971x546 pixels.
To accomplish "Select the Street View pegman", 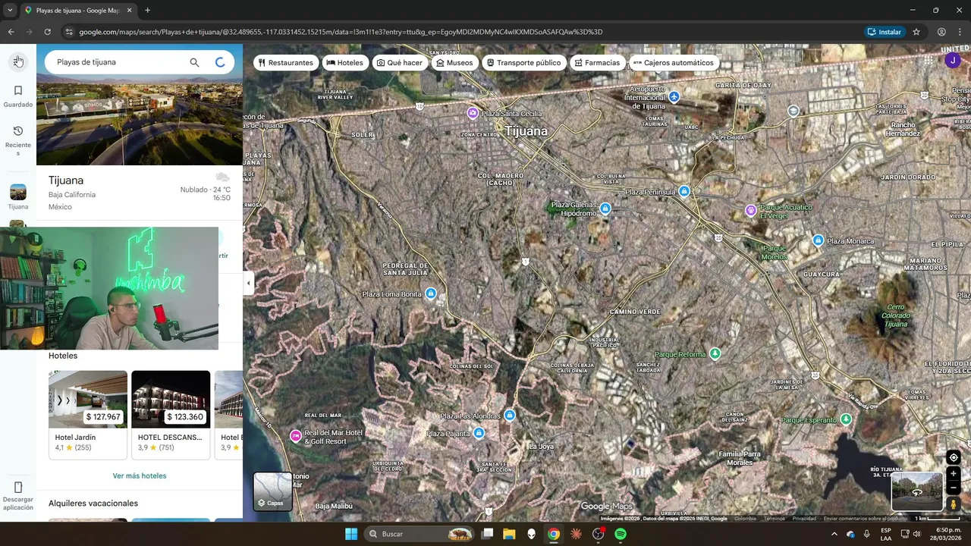I will click(954, 504).
